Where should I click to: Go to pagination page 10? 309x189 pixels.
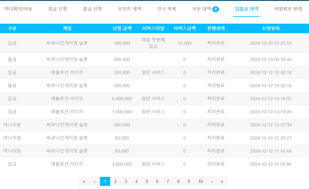[200, 181]
